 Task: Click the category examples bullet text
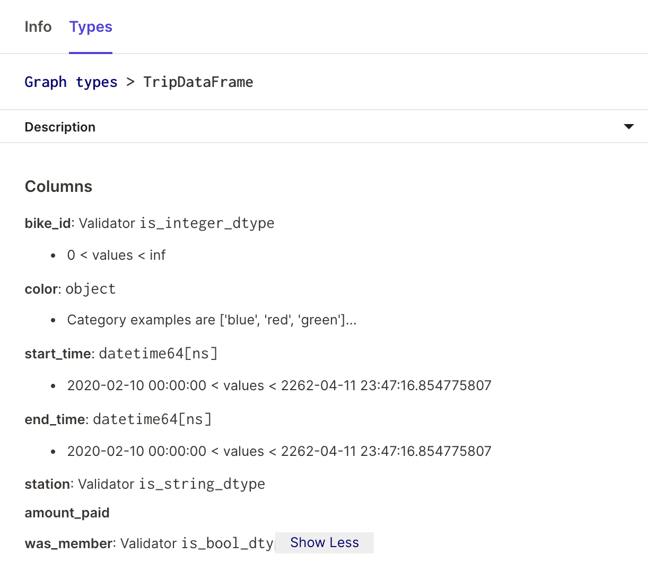tap(212, 320)
